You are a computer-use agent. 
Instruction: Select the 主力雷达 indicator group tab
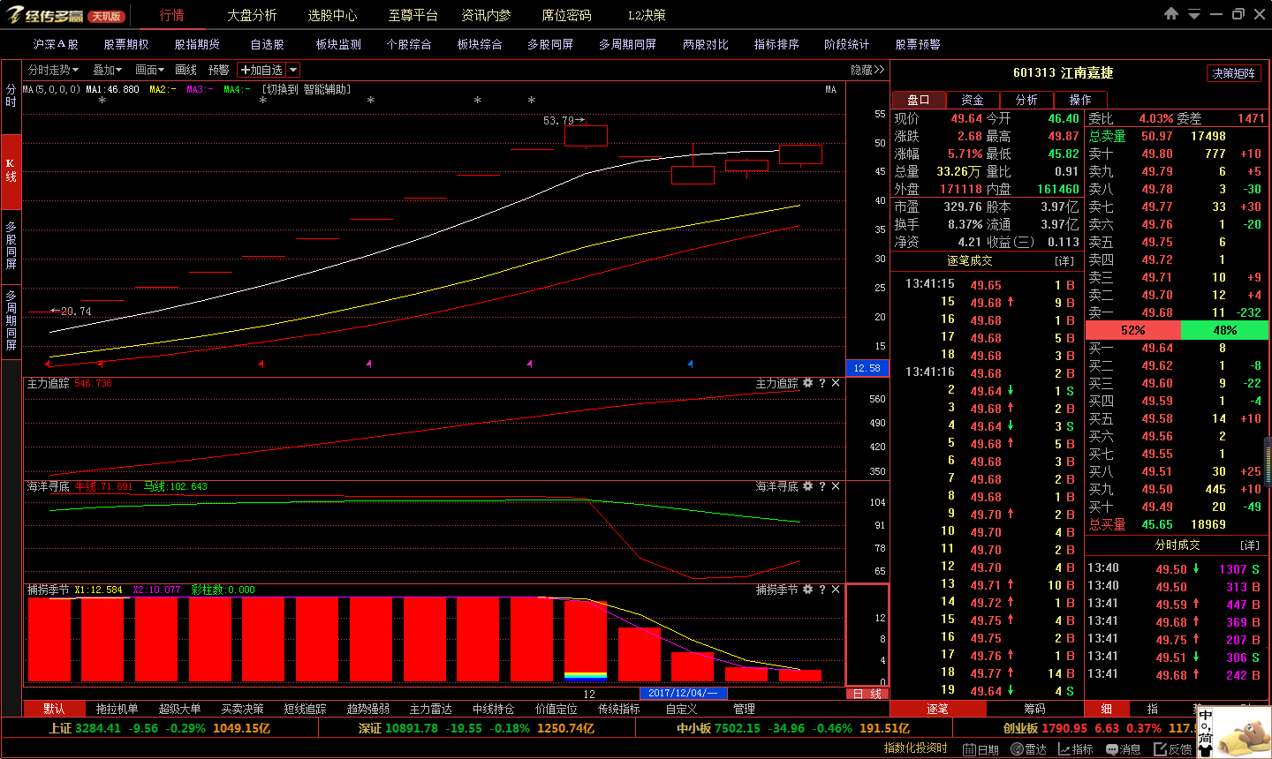pos(430,709)
